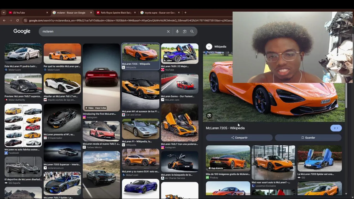Open the 'McLaren 765lt | El Mejor' video thumbnail

click(180, 54)
